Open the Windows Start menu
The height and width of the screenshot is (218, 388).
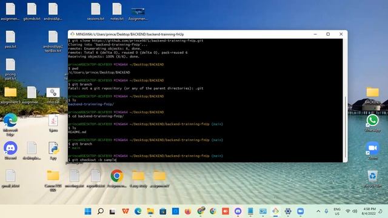pyautogui.click(x=88, y=211)
